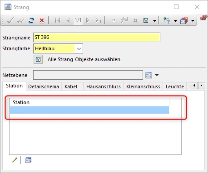Jump to the last record
This screenshot has height=173, width=208.
(98, 20)
